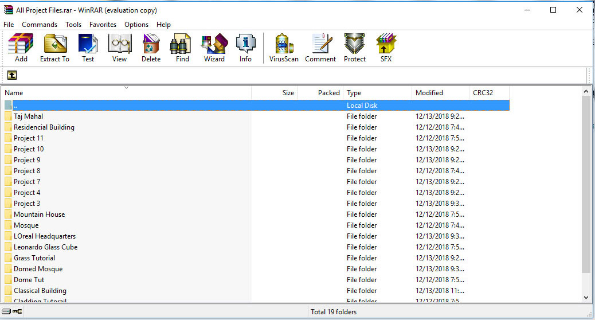
Task: Open the Help menu
Action: [163, 24]
